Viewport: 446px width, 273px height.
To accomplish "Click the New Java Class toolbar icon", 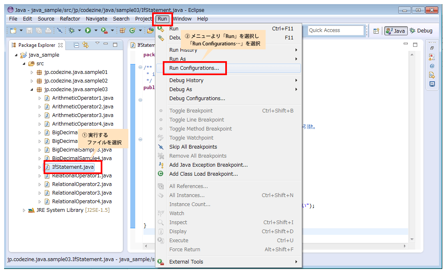I will tap(132, 30).
